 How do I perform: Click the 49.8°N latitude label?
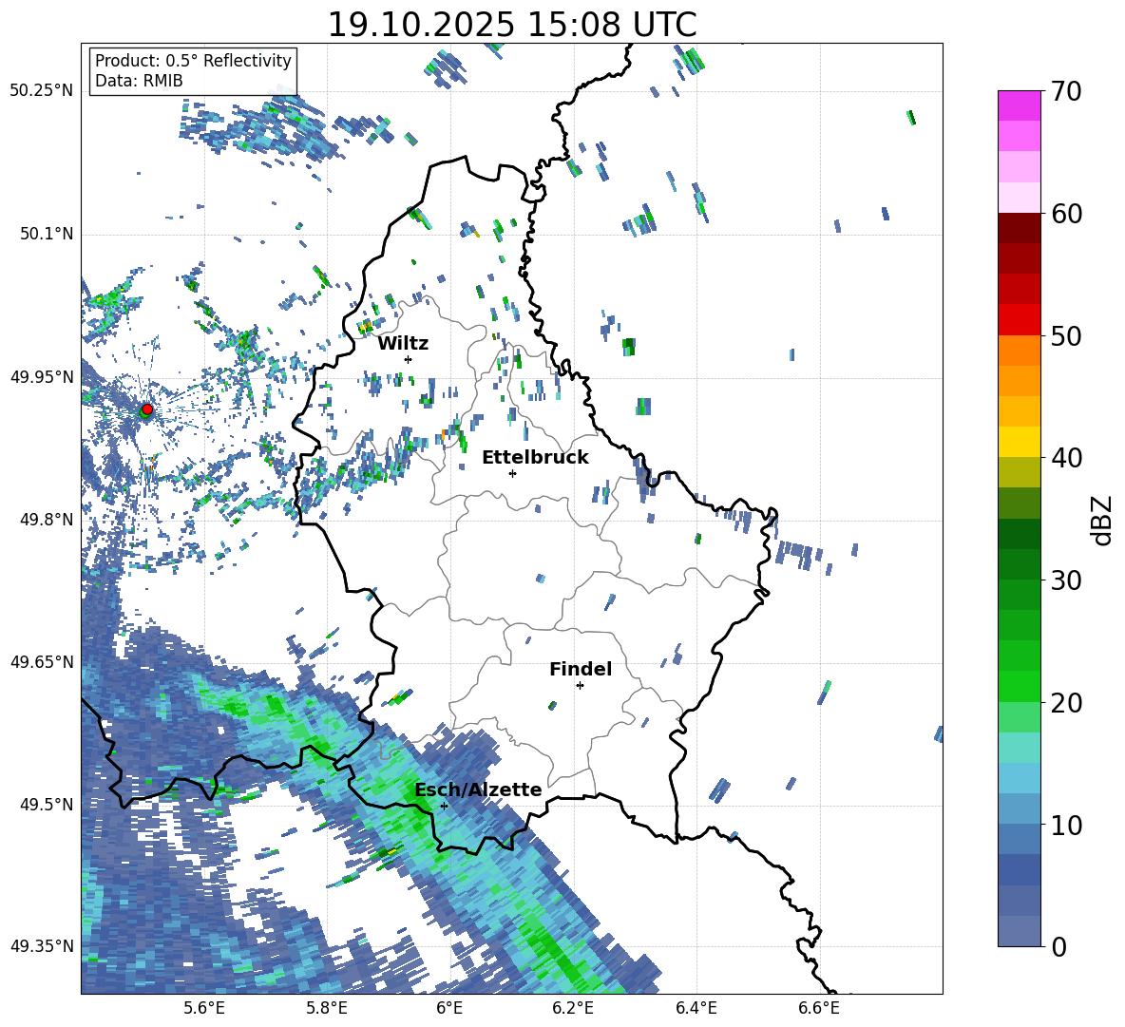click(46, 520)
